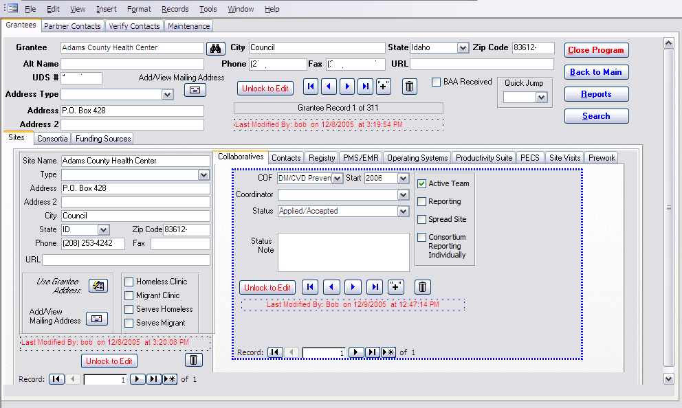The image size is (682, 408).
Task: Go to next collaborative record button
Action: 353,287
